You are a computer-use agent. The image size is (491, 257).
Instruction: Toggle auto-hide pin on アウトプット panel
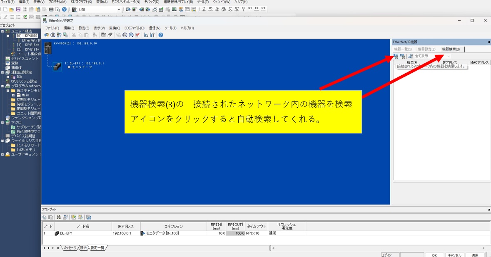click(x=489, y=210)
